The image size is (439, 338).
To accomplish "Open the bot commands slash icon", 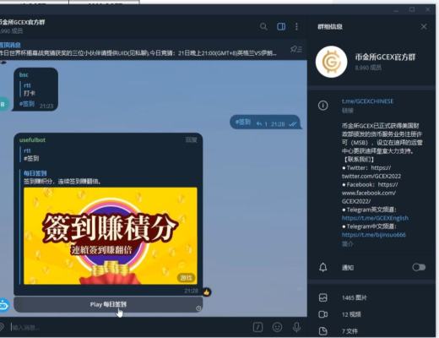I will point(257,327).
